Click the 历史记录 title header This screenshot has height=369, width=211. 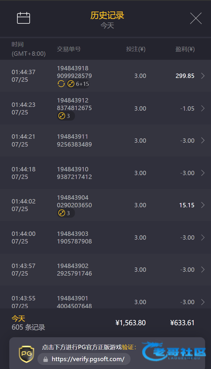tap(107, 15)
